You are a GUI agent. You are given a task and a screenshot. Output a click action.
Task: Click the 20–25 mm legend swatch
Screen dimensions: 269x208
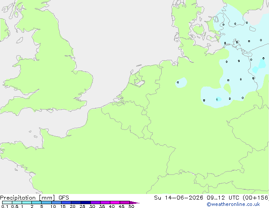(x=76, y=202)
